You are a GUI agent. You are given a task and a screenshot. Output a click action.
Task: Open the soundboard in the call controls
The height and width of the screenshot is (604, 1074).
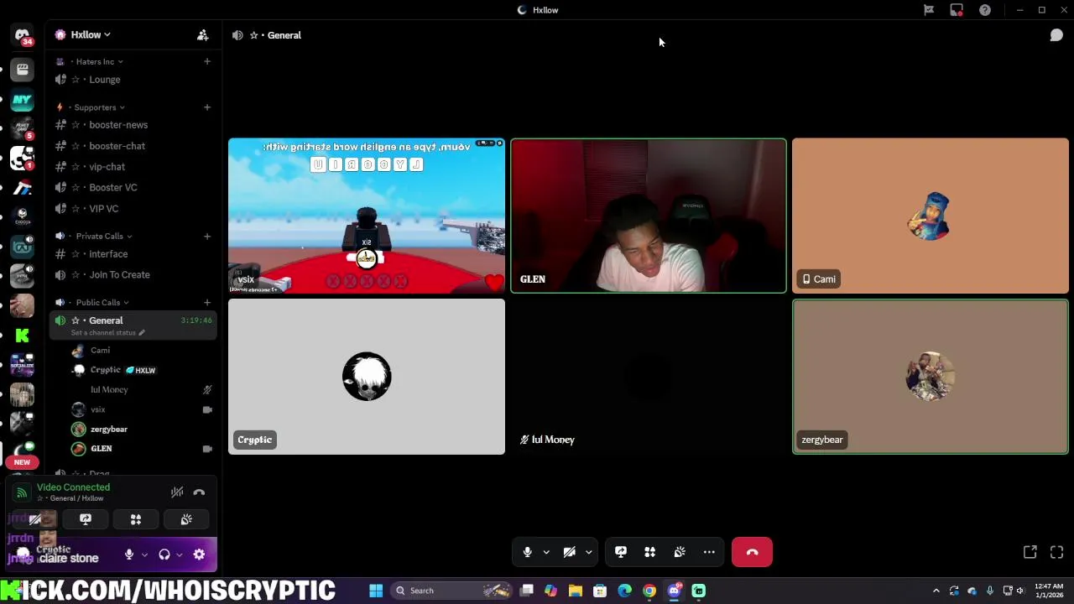(x=680, y=552)
